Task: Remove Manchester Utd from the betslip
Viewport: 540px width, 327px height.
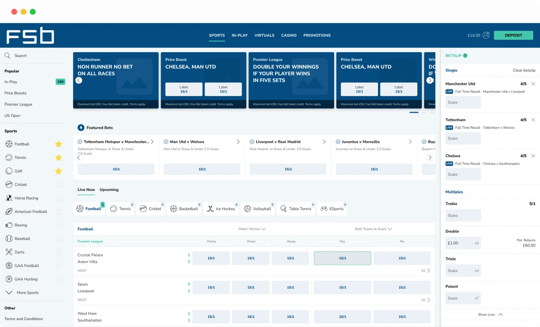Action: pos(533,84)
